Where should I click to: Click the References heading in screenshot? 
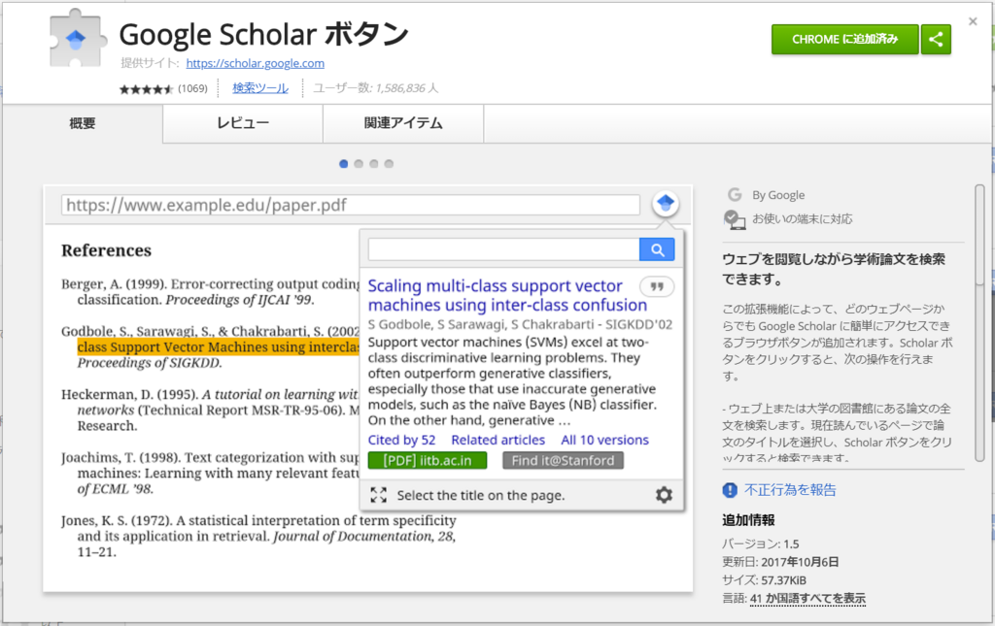pyautogui.click(x=107, y=251)
